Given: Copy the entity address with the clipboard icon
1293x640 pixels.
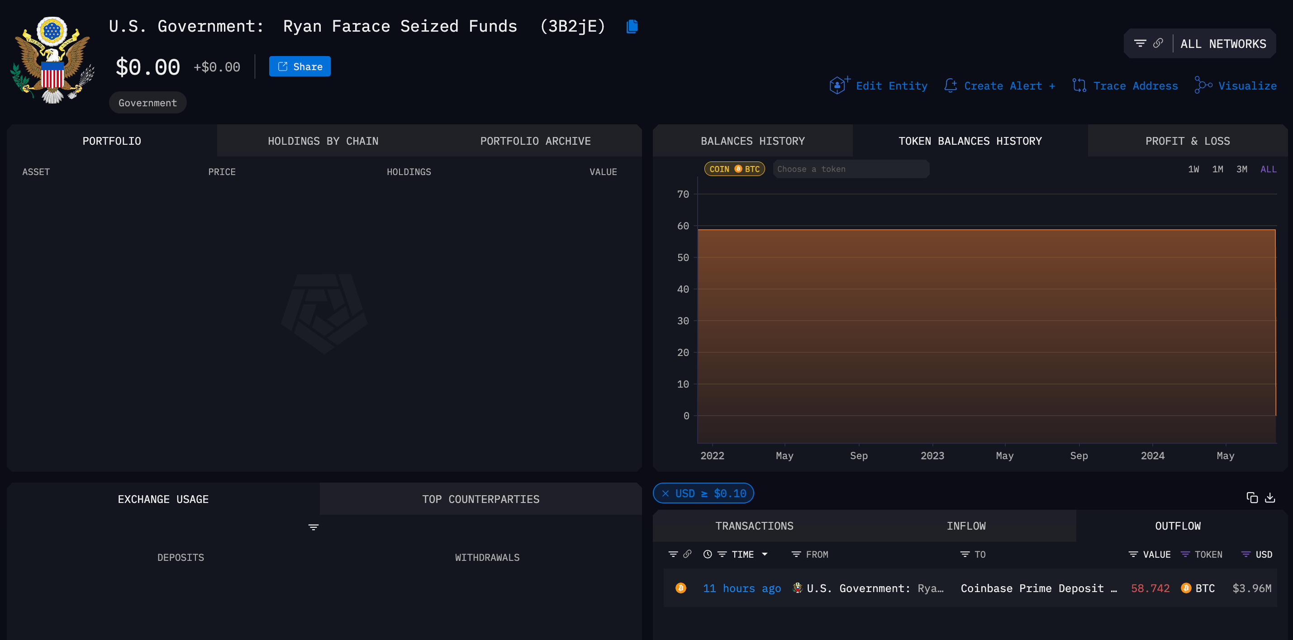Looking at the screenshot, I should click(x=632, y=26).
